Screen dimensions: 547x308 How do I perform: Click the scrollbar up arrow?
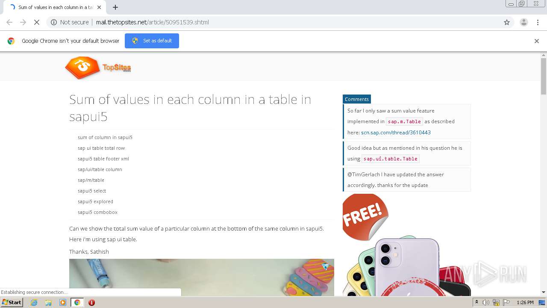[544, 55]
